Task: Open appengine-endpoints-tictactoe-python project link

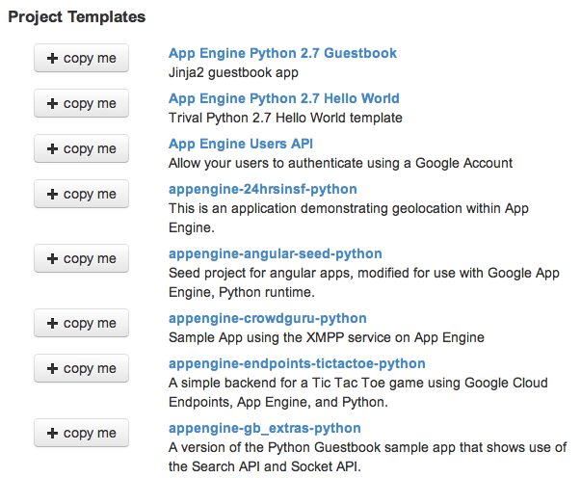Action: [x=297, y=364]
